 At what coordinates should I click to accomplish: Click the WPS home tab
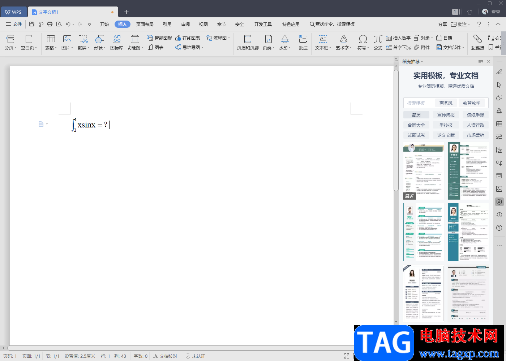pos(13,12)
